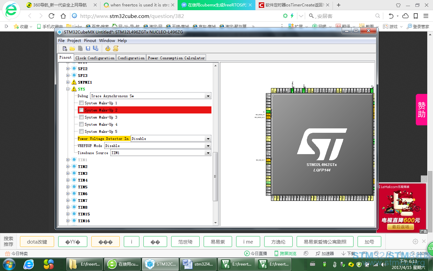
Task: Click the Generate Report scroll icon
Action: 116,48
